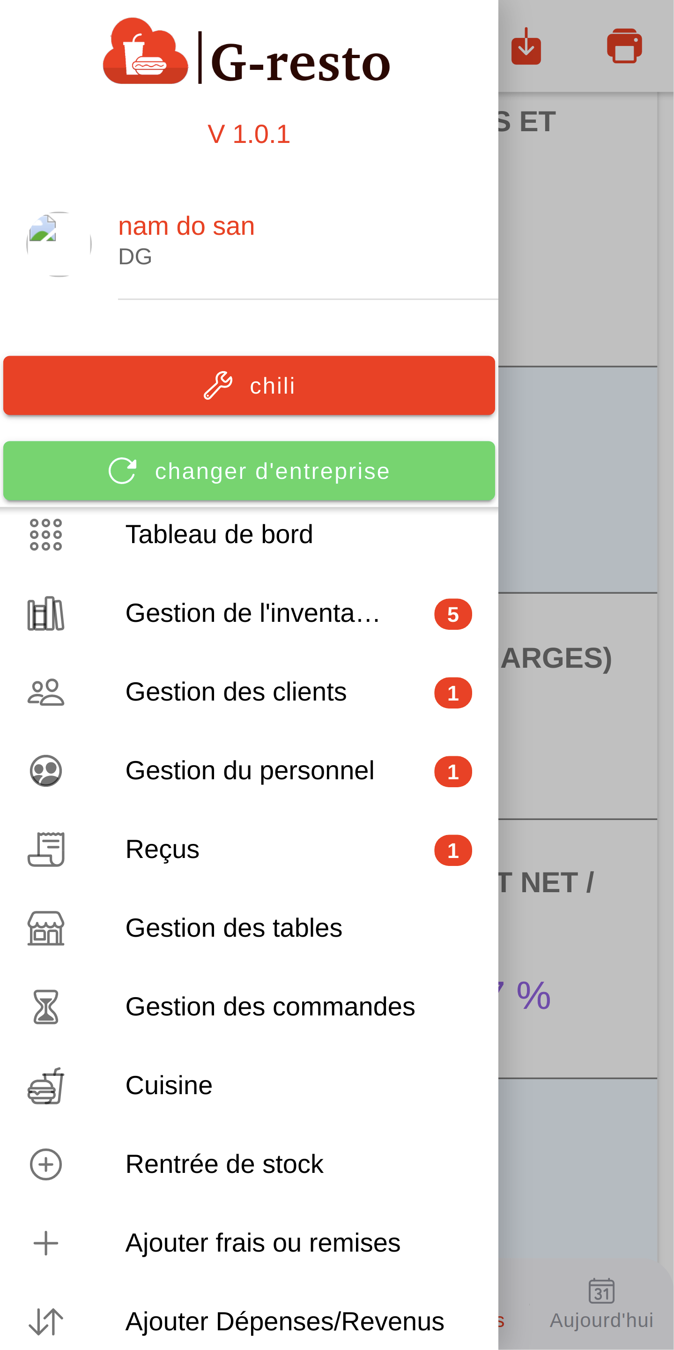Click the Gestion du personnel face icon
This screenshot has width=674, height=1350.
pyautogui.click(x=46, y=771)
